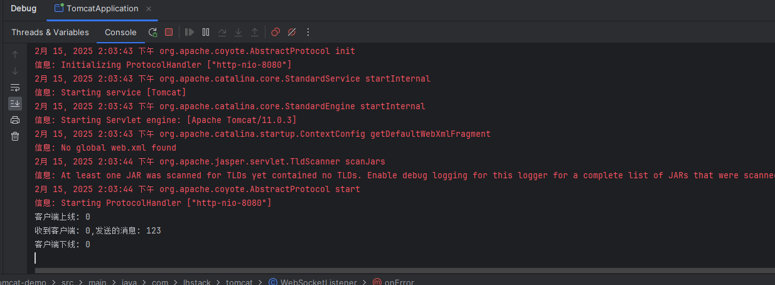
Task: Click the Step Into icon
Action: point(238,32)
